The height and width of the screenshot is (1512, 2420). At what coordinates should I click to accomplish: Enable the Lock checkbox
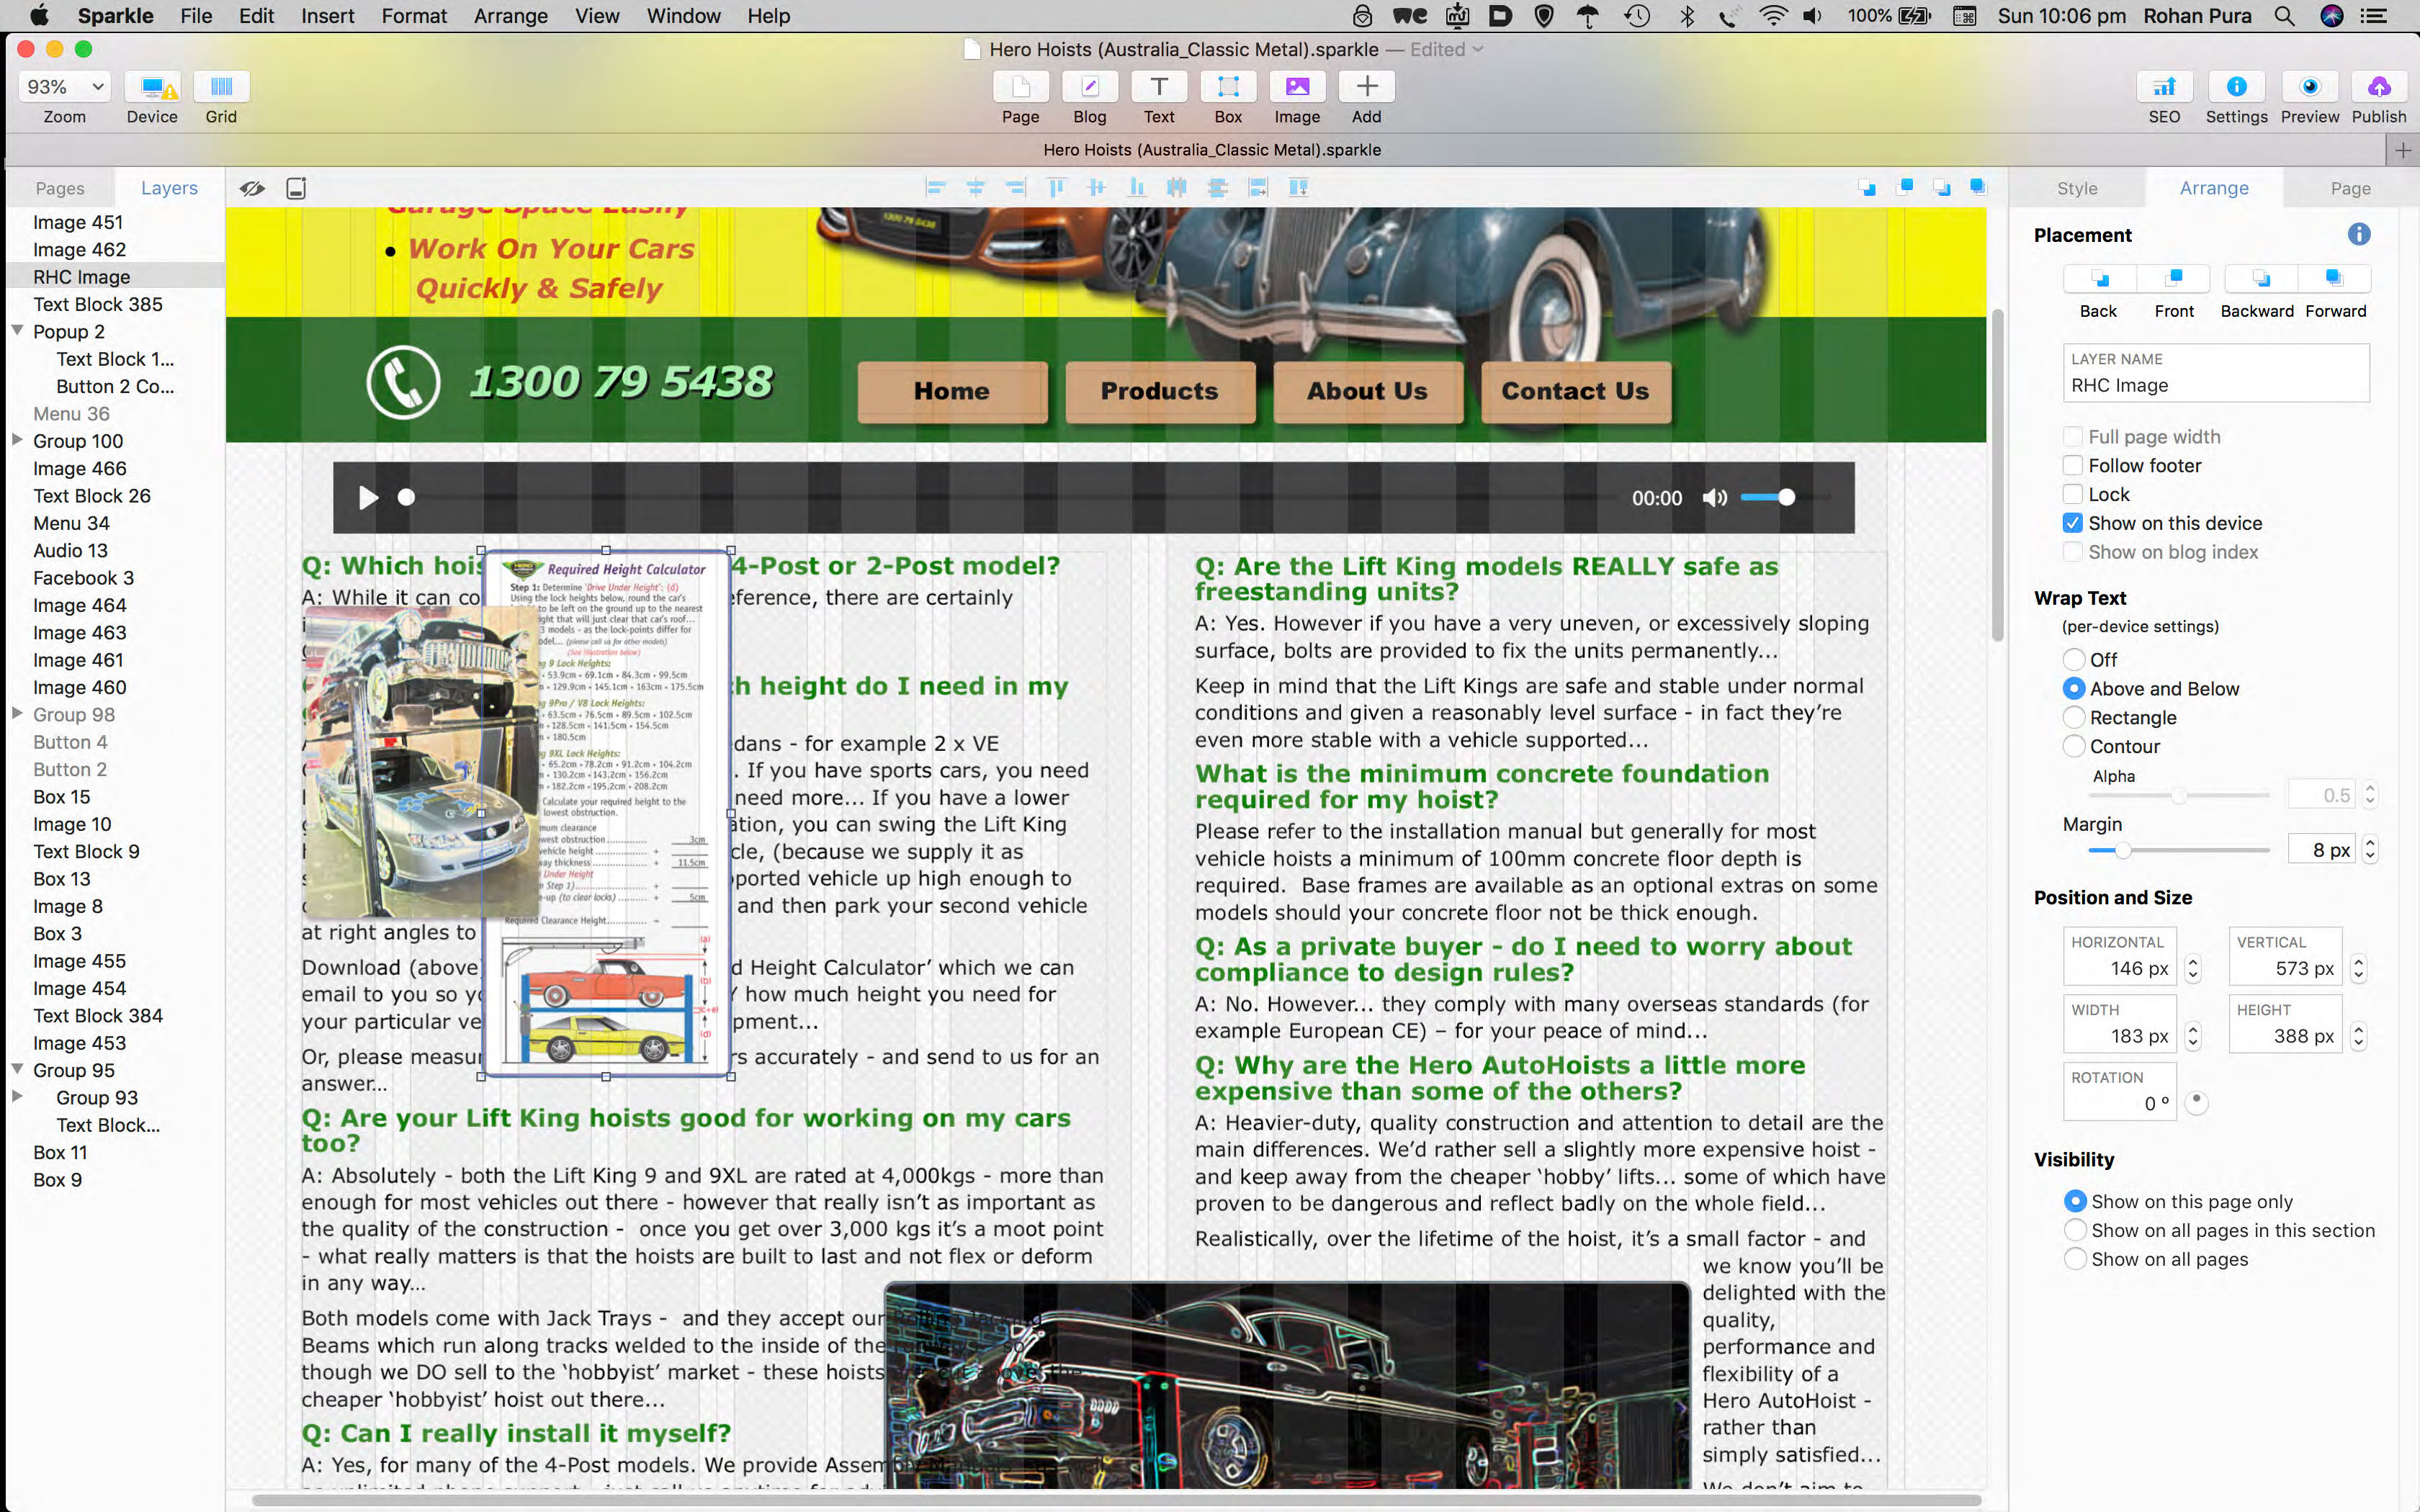click(x=2073, y=495)
